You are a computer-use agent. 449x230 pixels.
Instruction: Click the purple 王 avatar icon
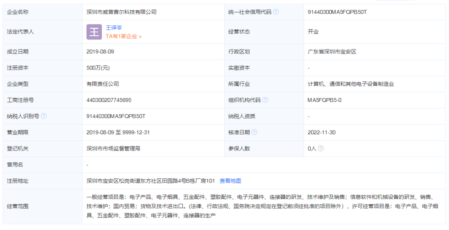point(94,32)
